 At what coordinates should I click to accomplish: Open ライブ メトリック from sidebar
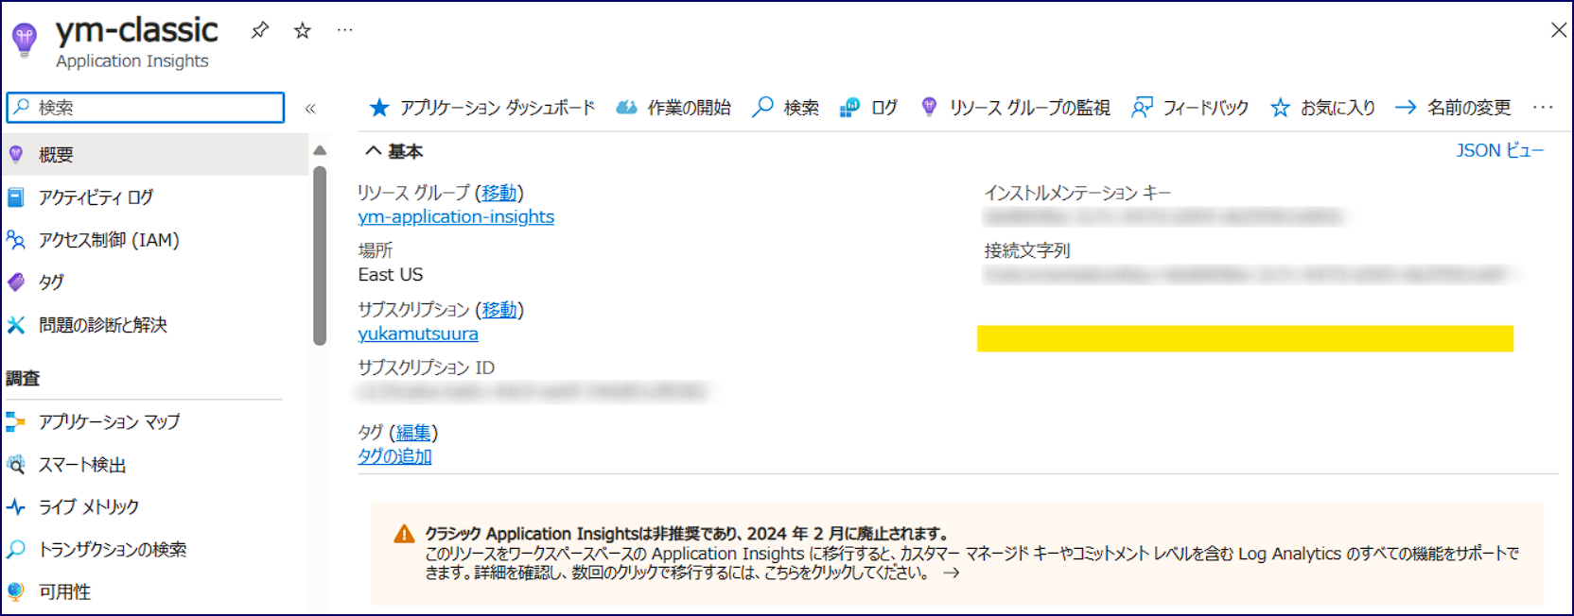point(88,506)
